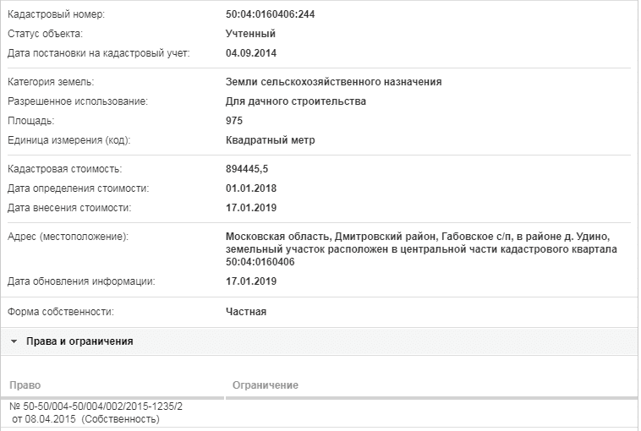Click the Частная ownership form value
The height and width of the screenshot is (431, 641).
point(246,312)
